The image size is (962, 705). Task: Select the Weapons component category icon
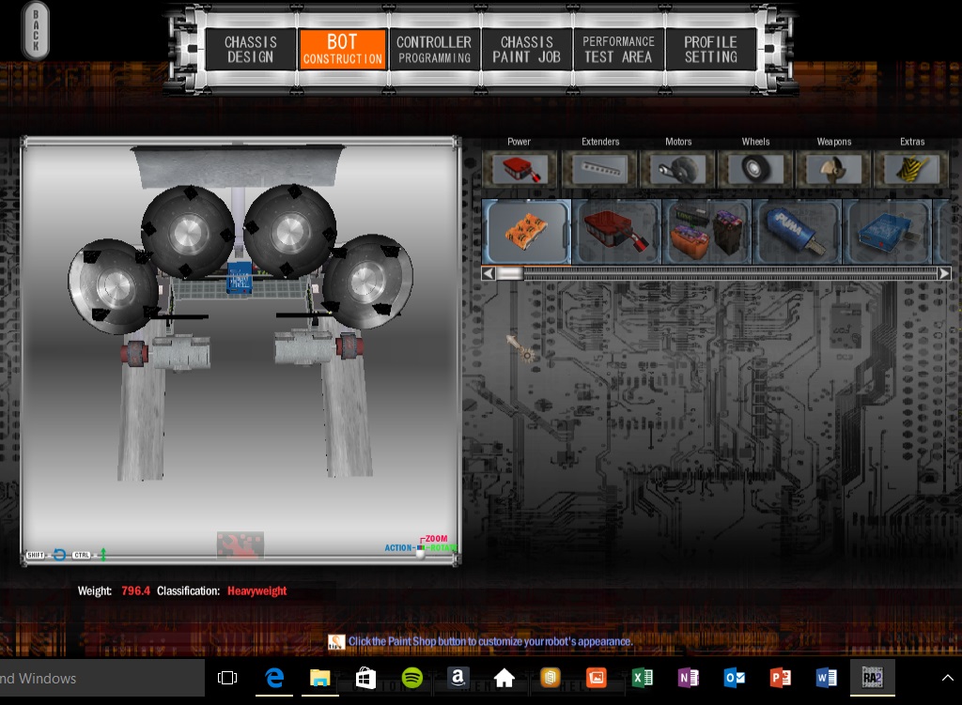coord(834,169)
